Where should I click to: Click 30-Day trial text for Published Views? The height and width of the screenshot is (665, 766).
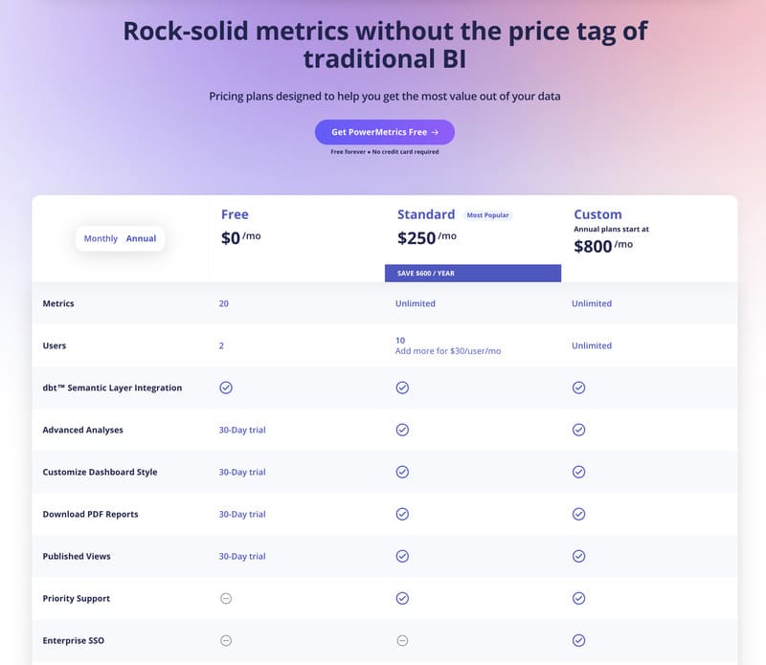tap(242, 556)
